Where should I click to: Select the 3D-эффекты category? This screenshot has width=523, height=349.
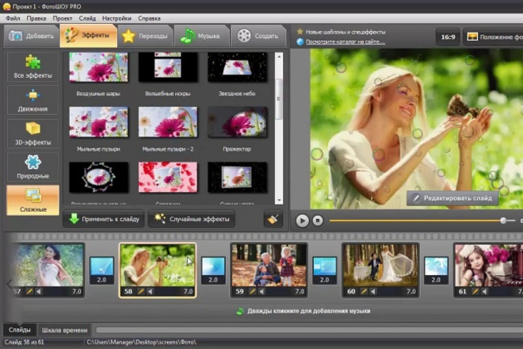pyautogui.click(x=32, y=133)
